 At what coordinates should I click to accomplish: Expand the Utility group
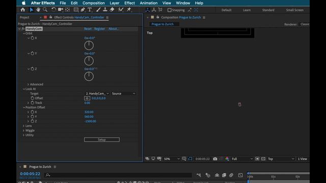tap(23, 135)
